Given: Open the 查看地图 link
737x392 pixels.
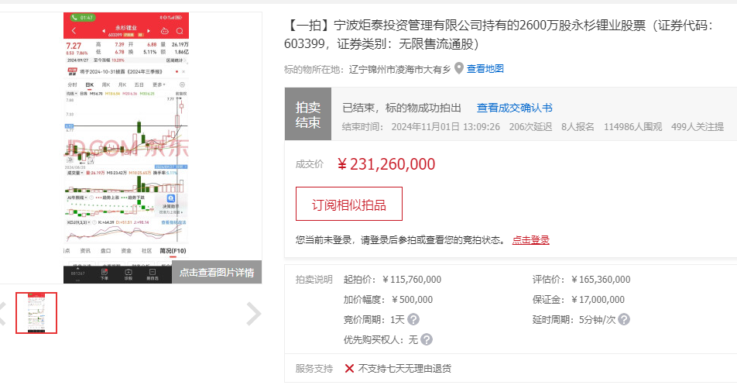Looking at the screenshot, I should click(485, 69).
